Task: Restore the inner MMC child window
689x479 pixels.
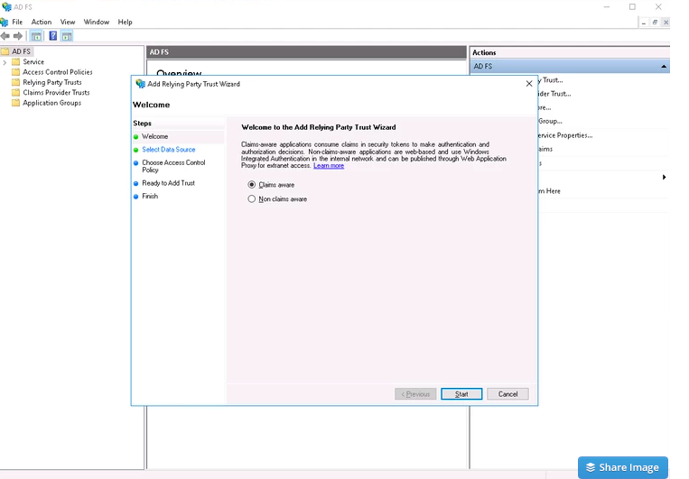Action: click(655, 22)
